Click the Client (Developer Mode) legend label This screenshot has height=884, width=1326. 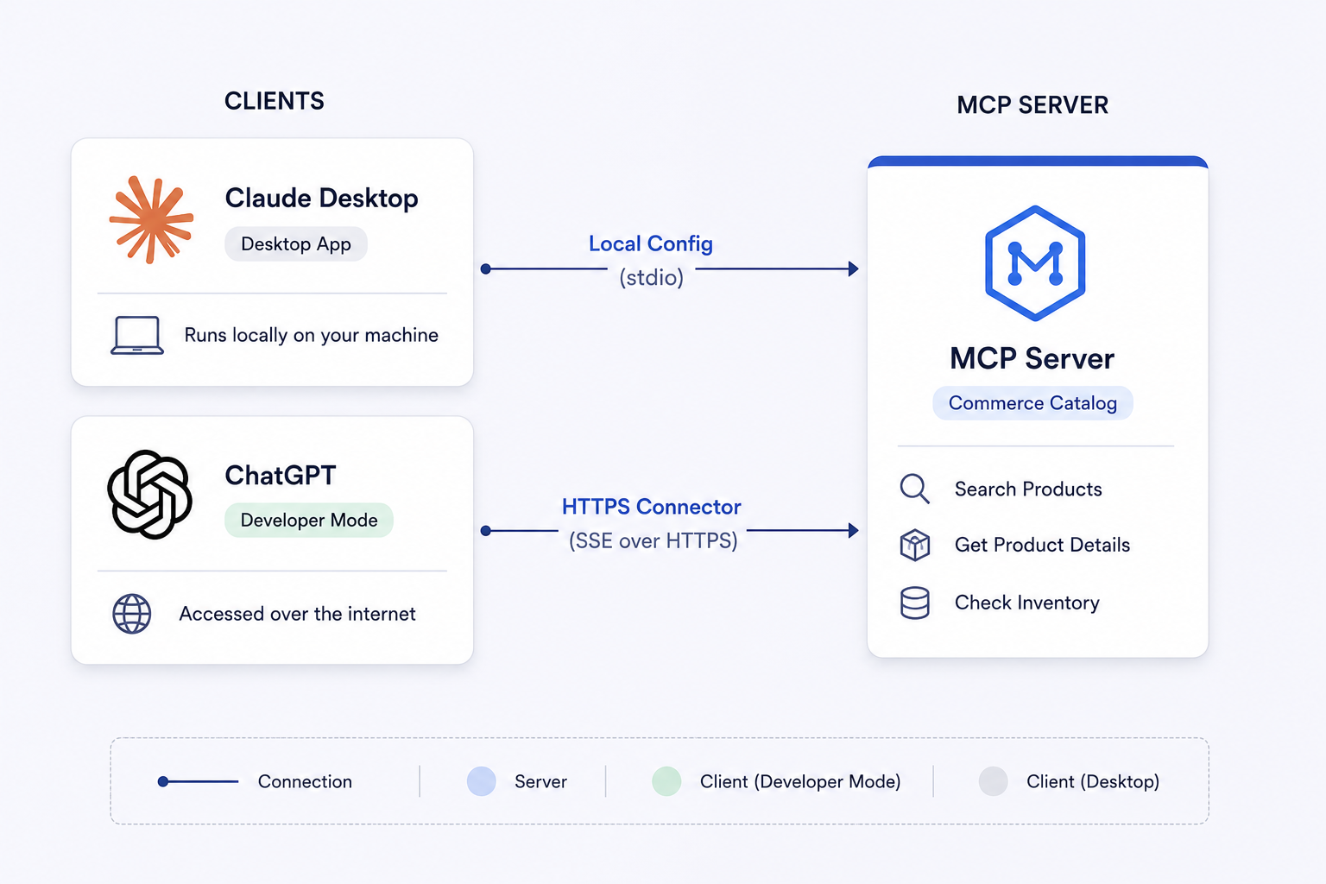[800, 781]
